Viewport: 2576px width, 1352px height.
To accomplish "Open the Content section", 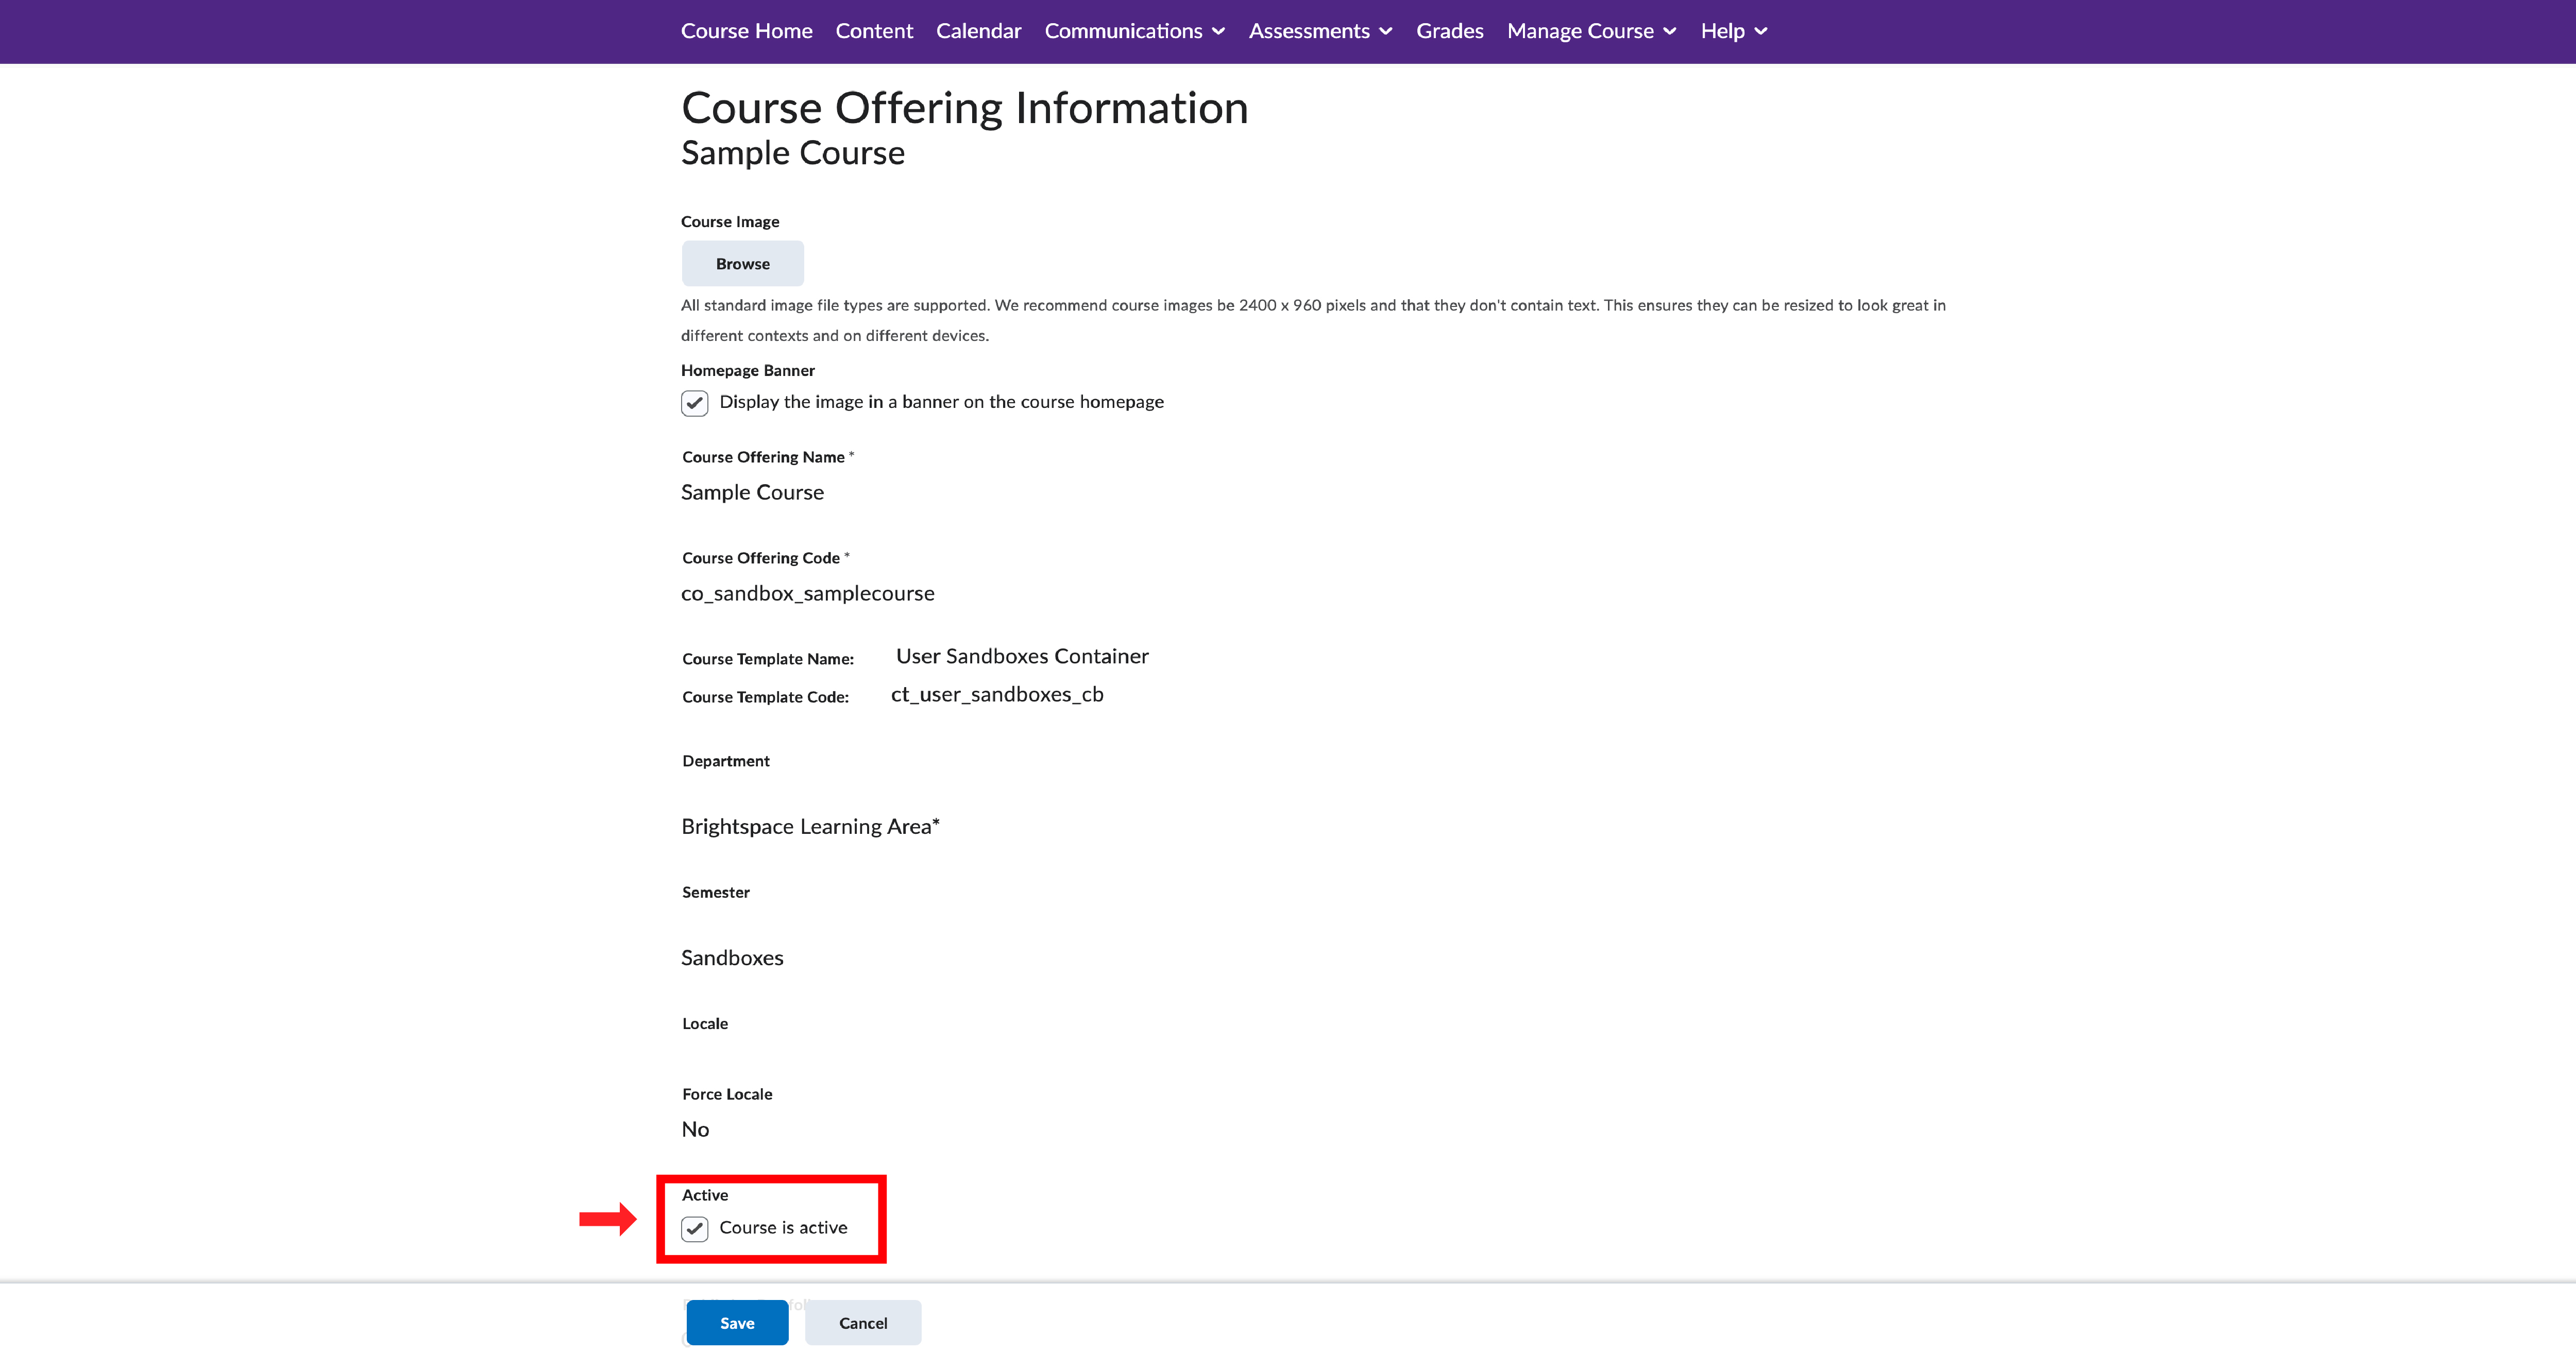I will tap(874, 31).
